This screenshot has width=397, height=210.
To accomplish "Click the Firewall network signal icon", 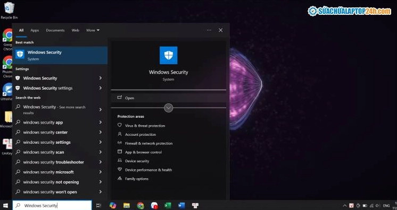I will pyautogui.click(x=120, y=143).
